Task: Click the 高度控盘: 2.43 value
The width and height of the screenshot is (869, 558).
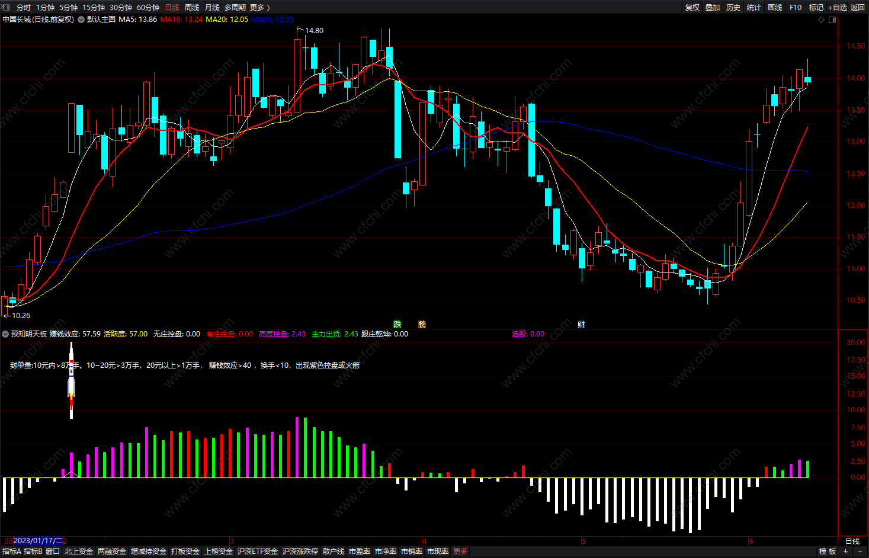Action: tap(282, 334)
